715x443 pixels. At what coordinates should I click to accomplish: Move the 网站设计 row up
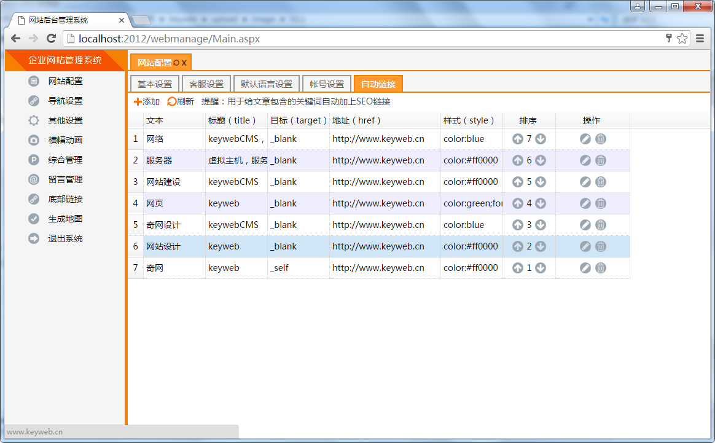click(518, 246)
